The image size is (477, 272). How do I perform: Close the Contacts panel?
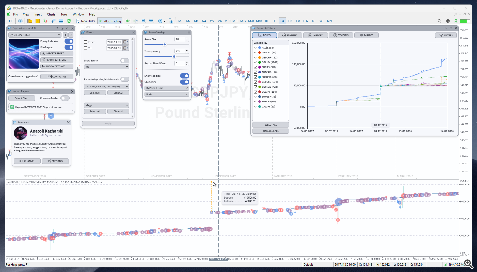point(68,122)
